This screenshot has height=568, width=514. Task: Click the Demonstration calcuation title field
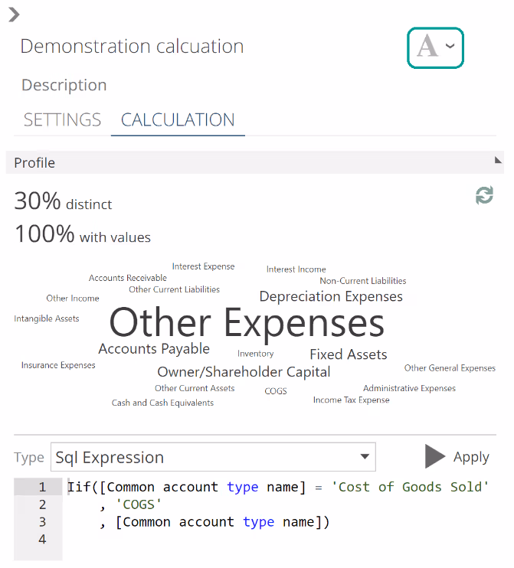tap(132, 46)
